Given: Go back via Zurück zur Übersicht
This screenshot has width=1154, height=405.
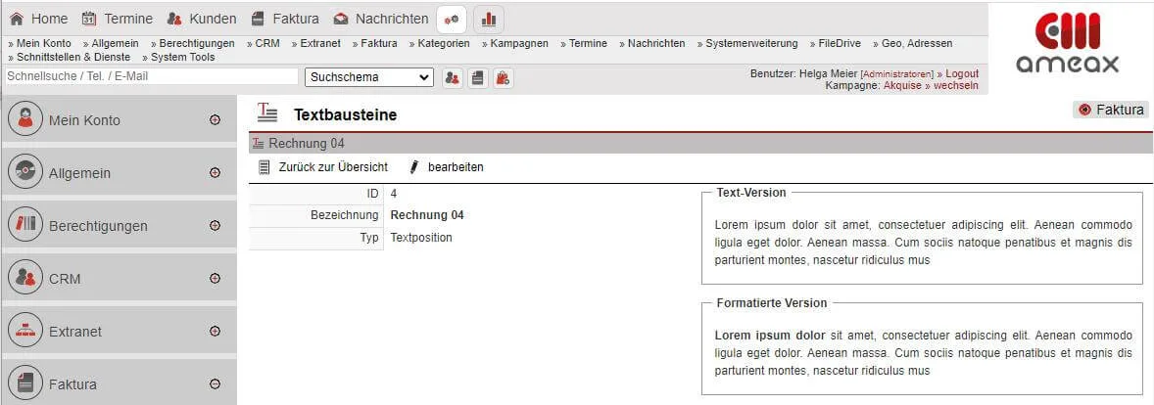Looking at the screenshot, I should tap(332, 167).
